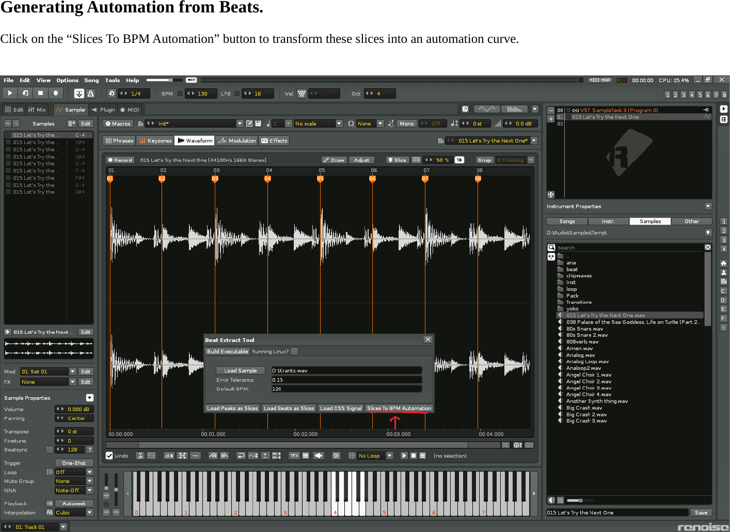Activate the Slice tool
Viewport: 730px width, 532px height.
[397, 160]
